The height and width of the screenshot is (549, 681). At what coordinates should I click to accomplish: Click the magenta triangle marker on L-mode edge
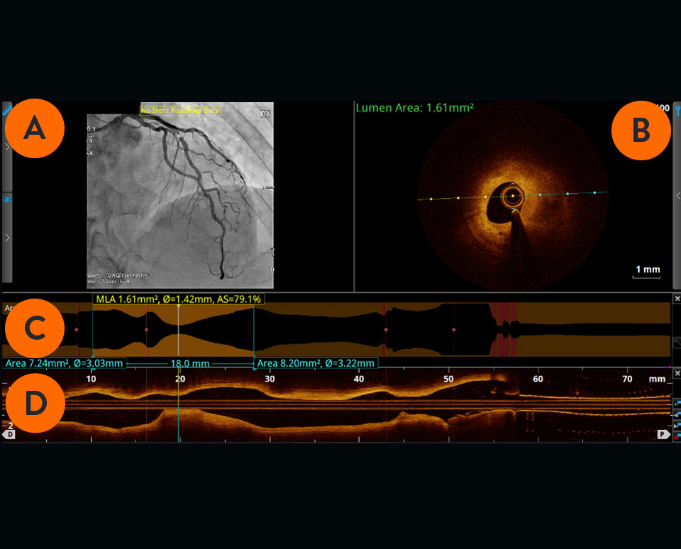coord(670,367)
